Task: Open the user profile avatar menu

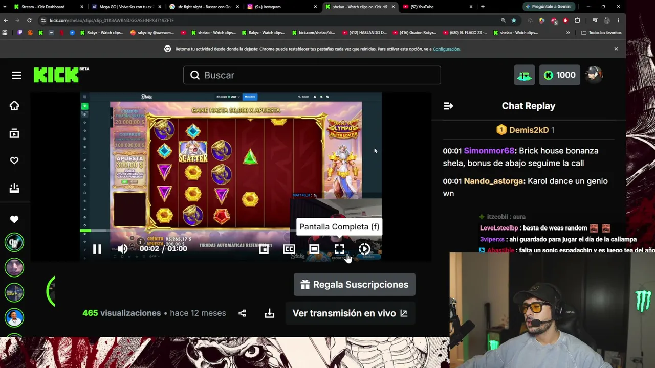Action: [594, 75]
